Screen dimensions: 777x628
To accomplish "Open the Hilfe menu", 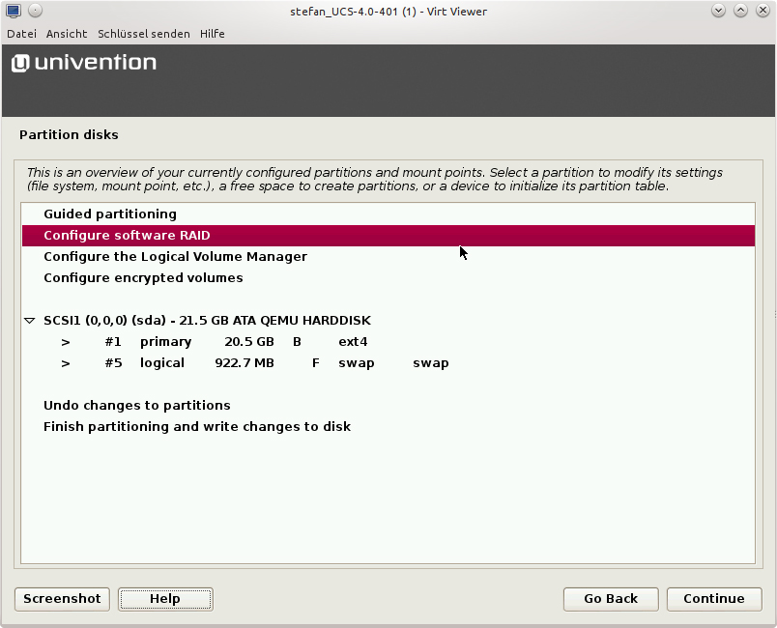I will (x=213, y=34).
